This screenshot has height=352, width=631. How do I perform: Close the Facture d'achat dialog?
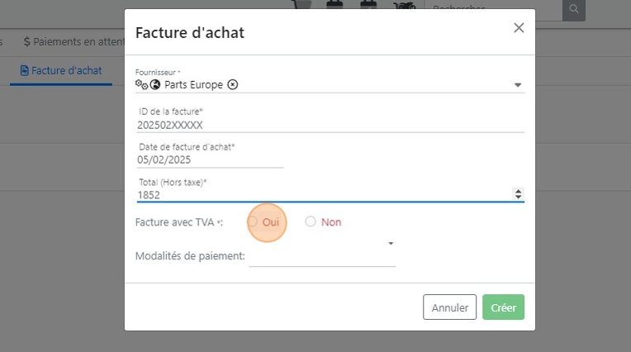(x=519, y=28)
